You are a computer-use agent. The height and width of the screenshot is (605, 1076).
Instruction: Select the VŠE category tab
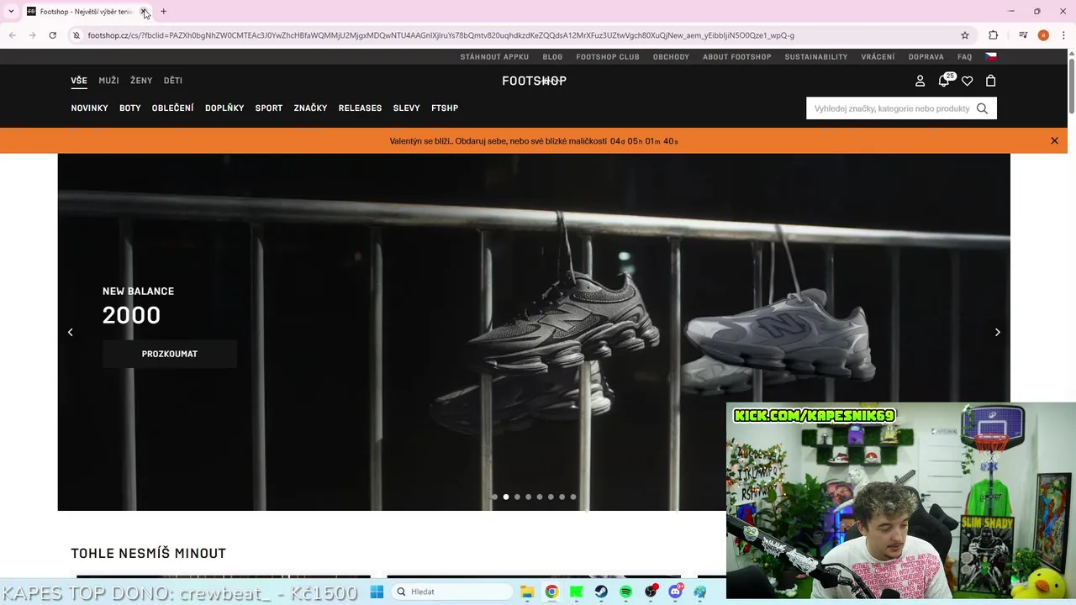point(79,81)
